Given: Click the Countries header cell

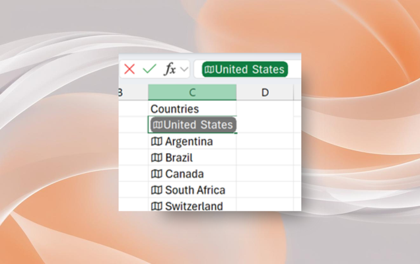Looking at the screenshot, I should 192,109.
